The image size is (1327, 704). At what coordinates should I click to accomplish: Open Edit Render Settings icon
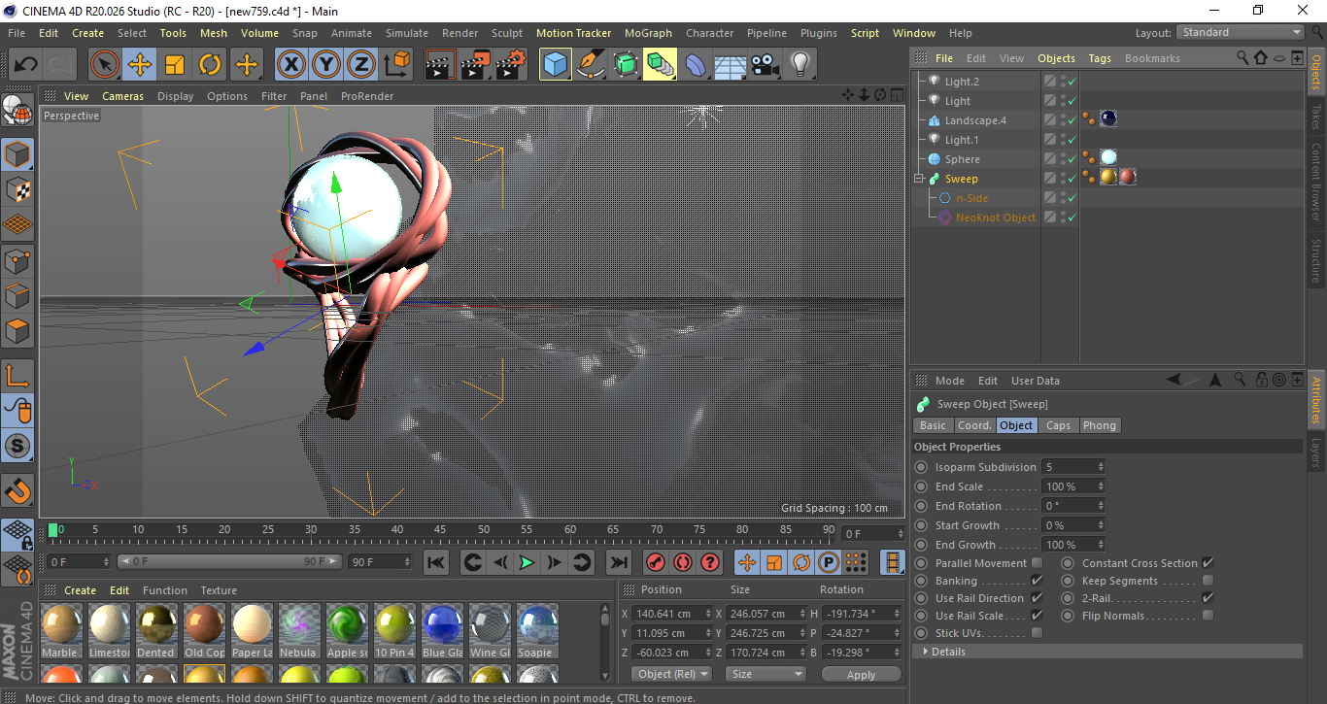[x=510, y=65]
